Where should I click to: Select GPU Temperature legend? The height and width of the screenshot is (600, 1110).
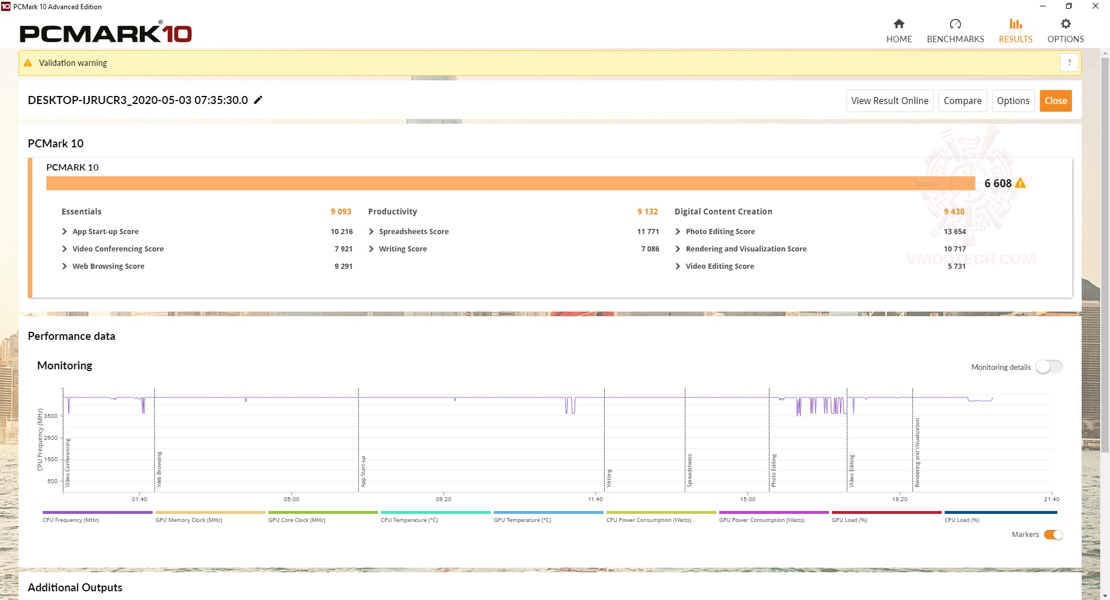click(x=548, y=516)
